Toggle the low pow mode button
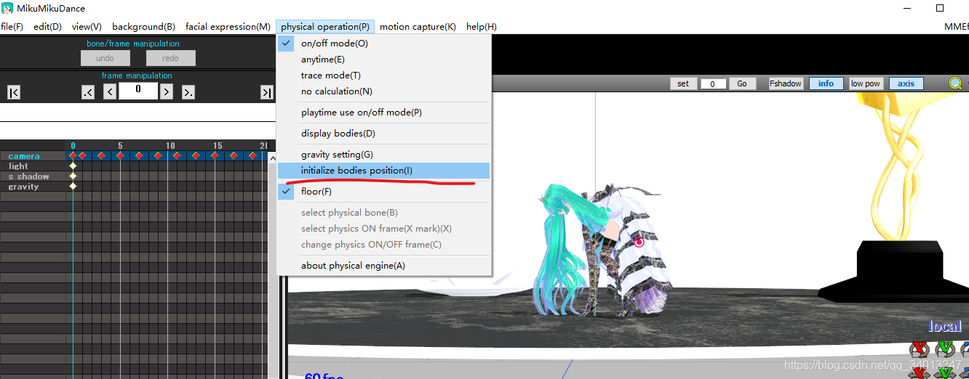This screenshot has height=379, width=969. pyautogui.click(x=866, y=83)
